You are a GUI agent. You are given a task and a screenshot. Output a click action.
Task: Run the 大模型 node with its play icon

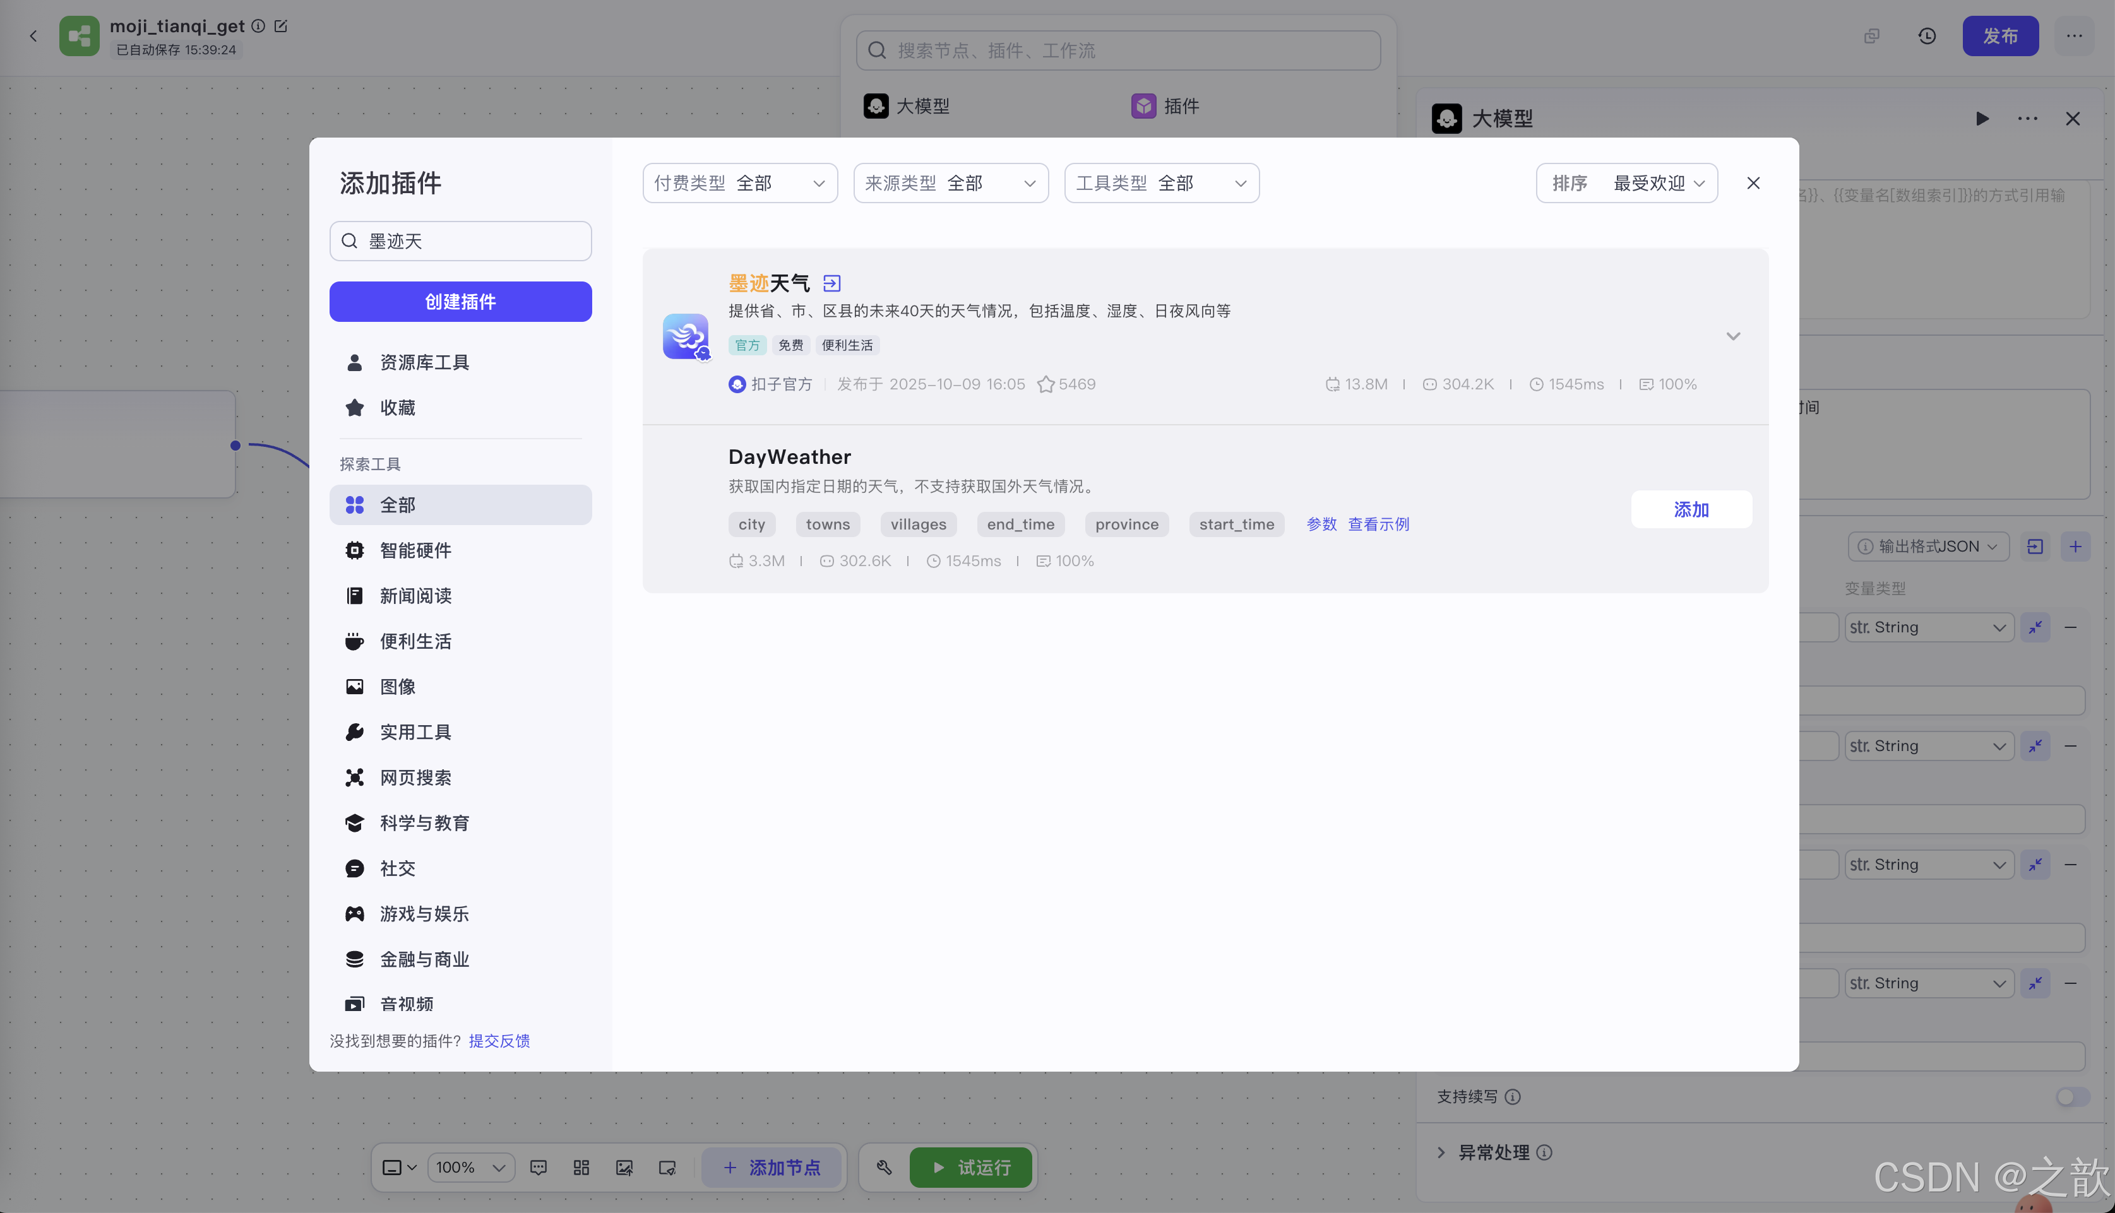1982,118
